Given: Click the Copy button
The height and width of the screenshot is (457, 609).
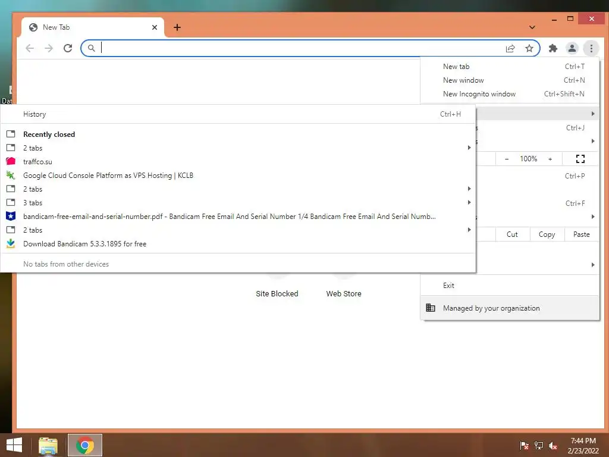Looking at the screenshot, I should pyautogui.click(x=547, y=234).
